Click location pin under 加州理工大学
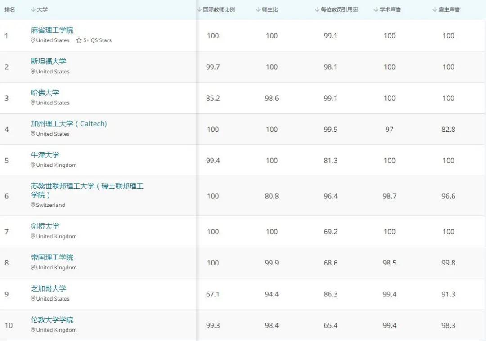 point(33,134)
